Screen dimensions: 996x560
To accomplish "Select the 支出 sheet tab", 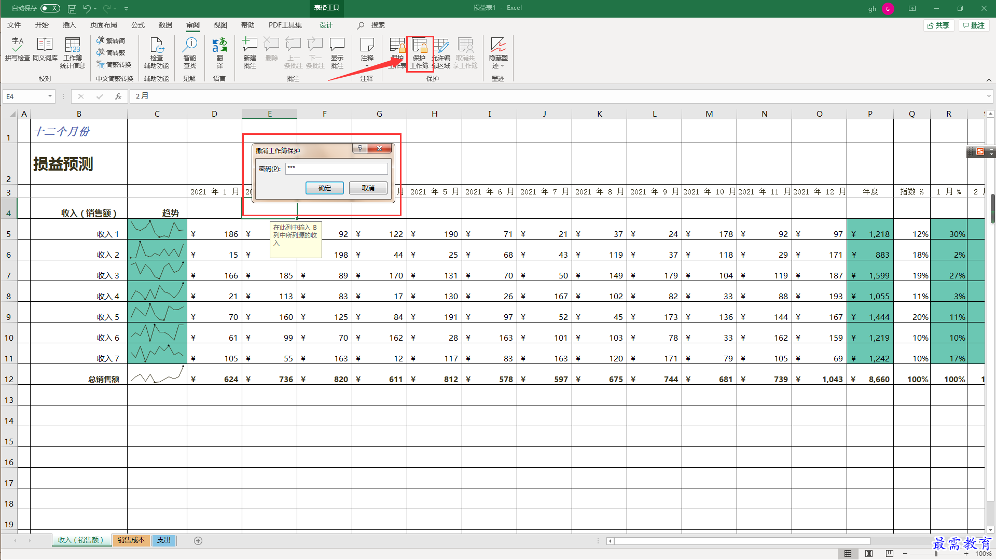I will pyautogui.click(x=164, y=540).
